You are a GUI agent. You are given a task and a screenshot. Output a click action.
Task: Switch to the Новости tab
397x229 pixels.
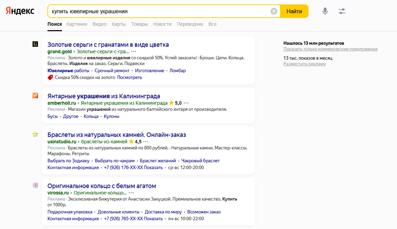coord(162,24)
